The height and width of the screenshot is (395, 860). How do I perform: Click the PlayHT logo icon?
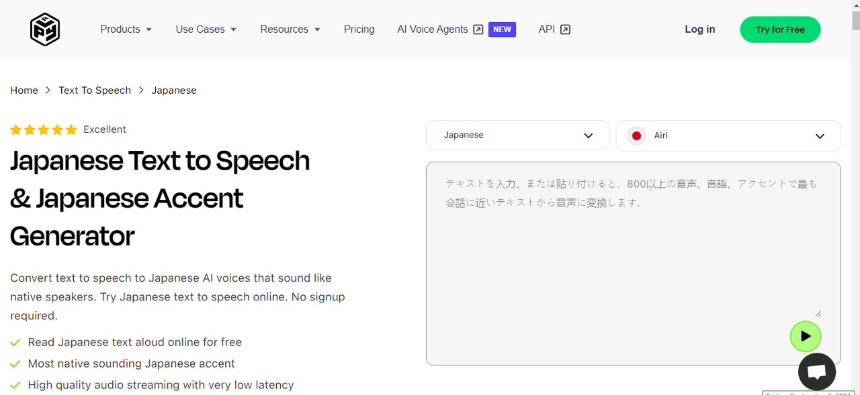[x=45, y=30]
